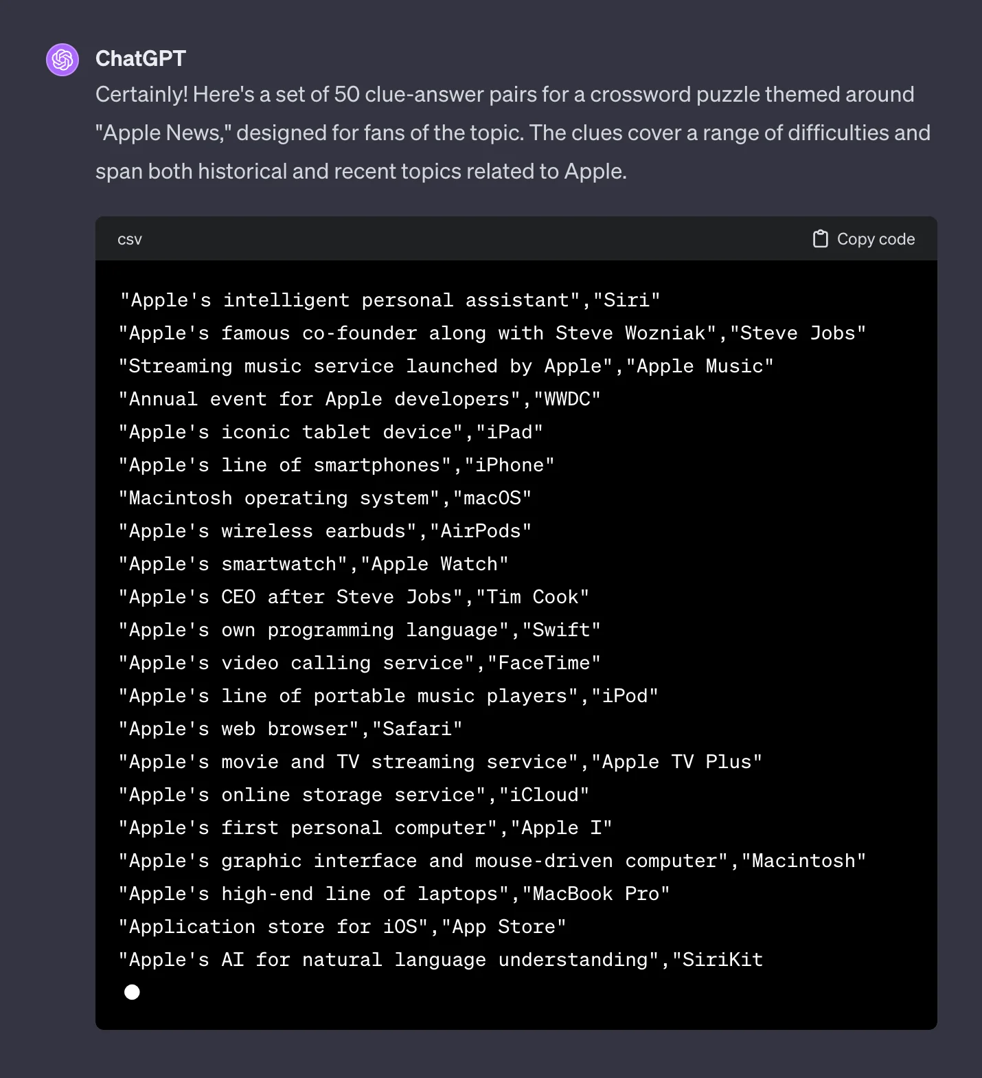Select the FaceTime video calling line

tap(360, 663)
